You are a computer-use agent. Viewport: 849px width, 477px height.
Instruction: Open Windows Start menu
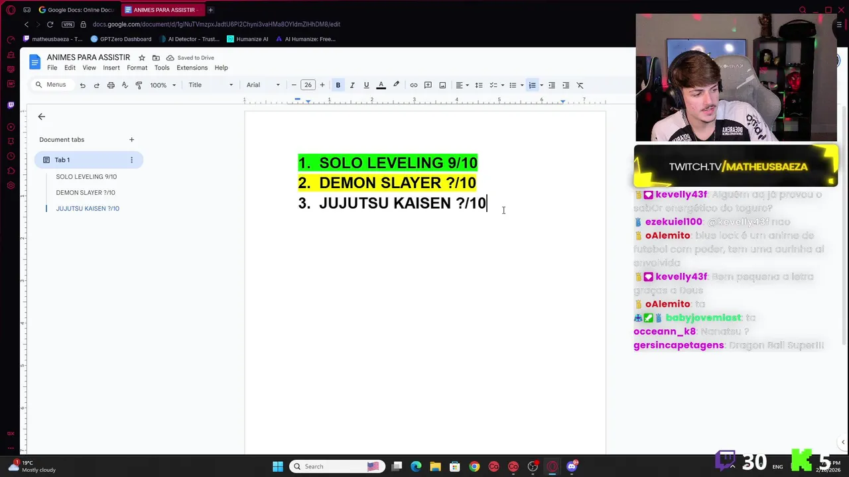(278, 466)
